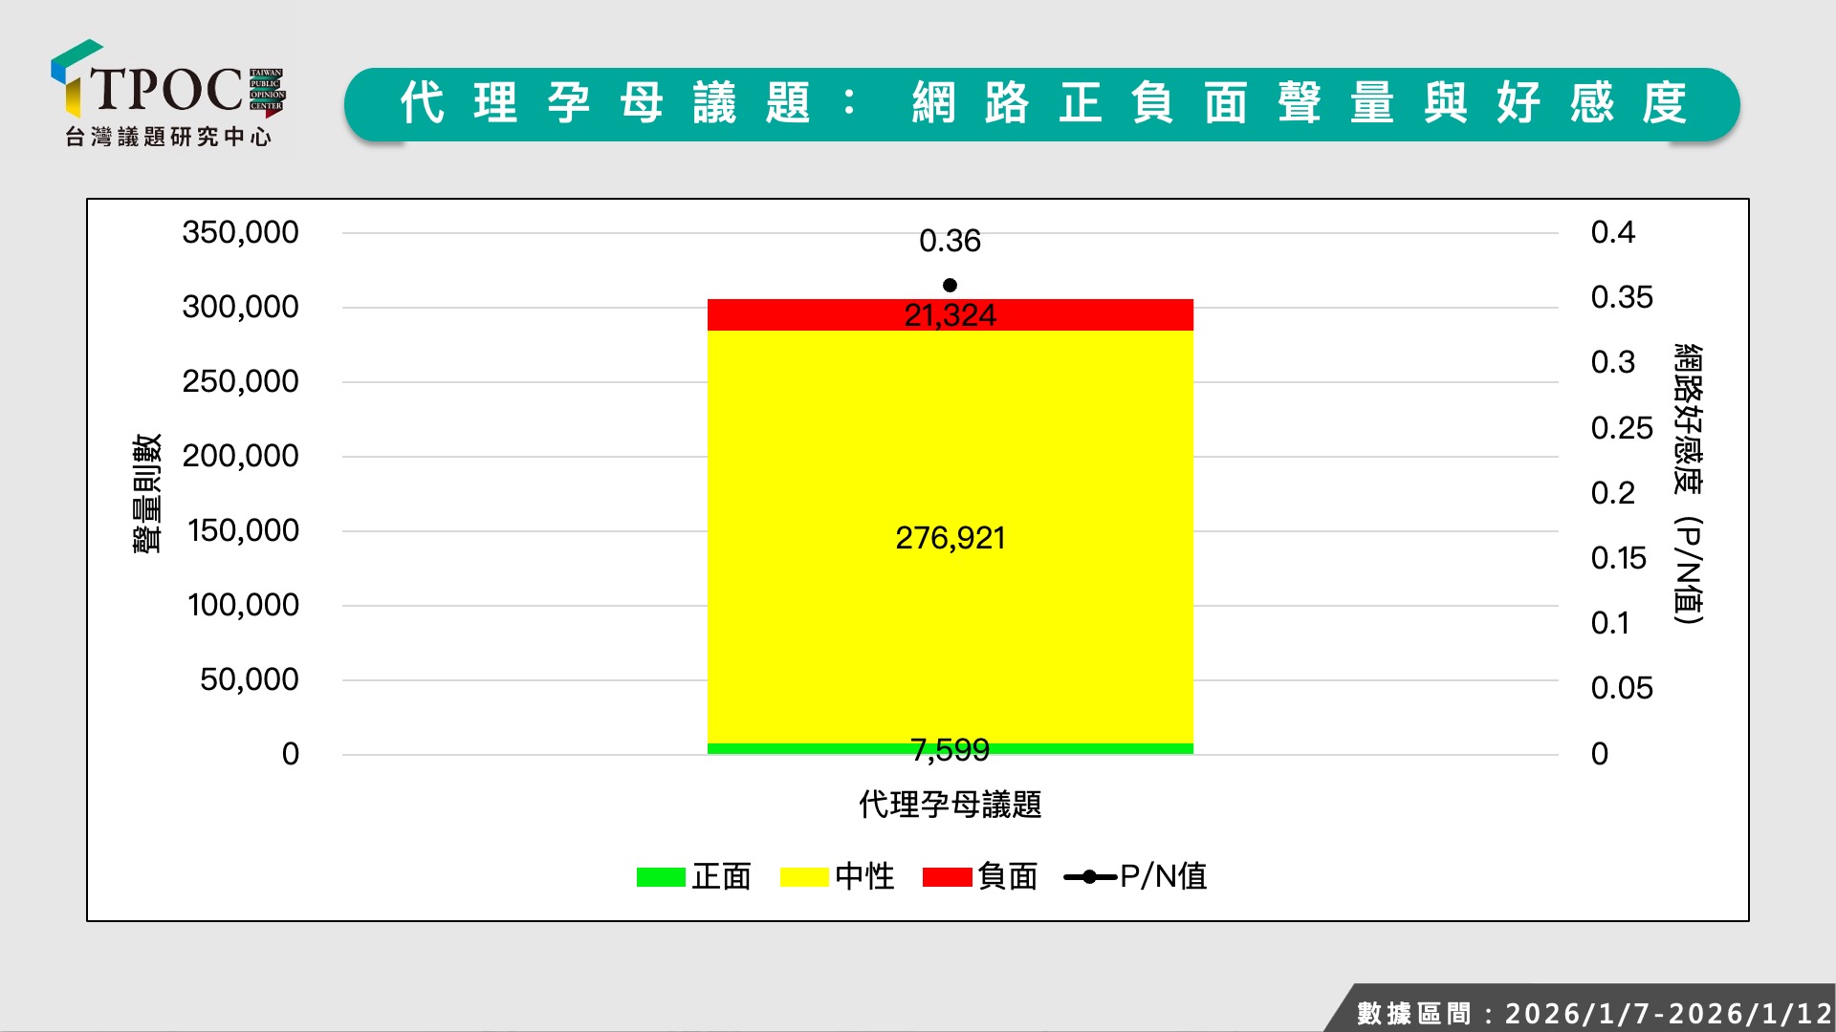Click the 台灣議題研究中心 text under logo

(x=168, y=138)
